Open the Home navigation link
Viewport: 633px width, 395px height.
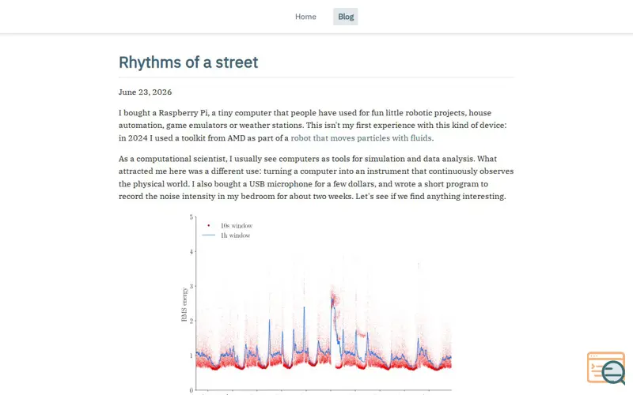(305, 17)
